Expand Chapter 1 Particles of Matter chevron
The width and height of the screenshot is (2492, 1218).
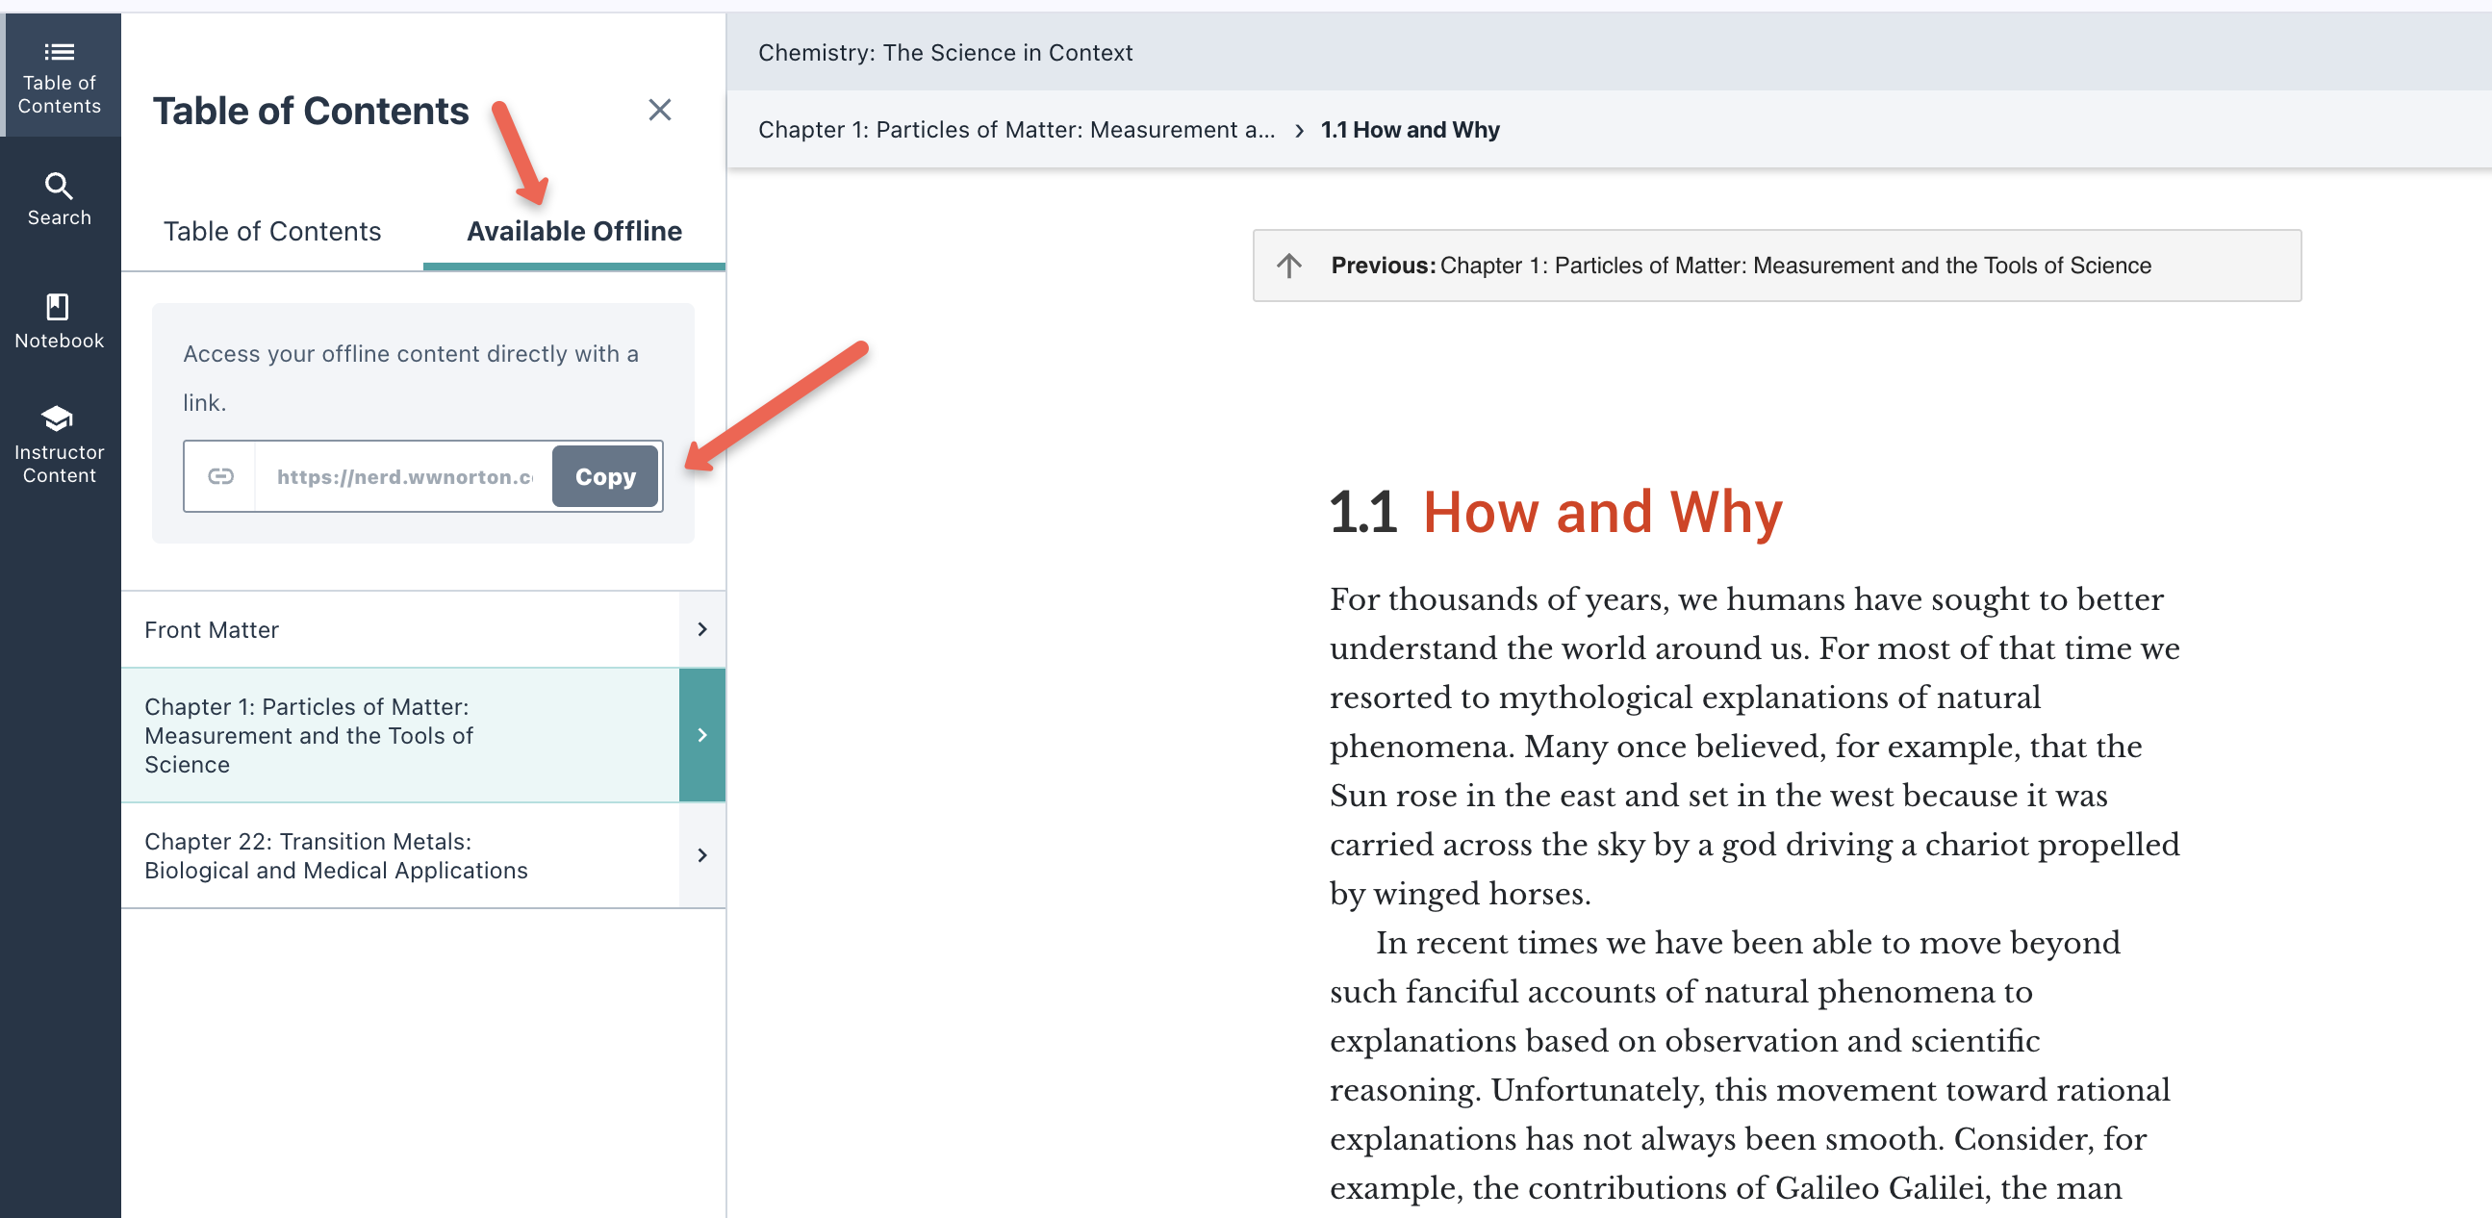click(x=702, y=735)
